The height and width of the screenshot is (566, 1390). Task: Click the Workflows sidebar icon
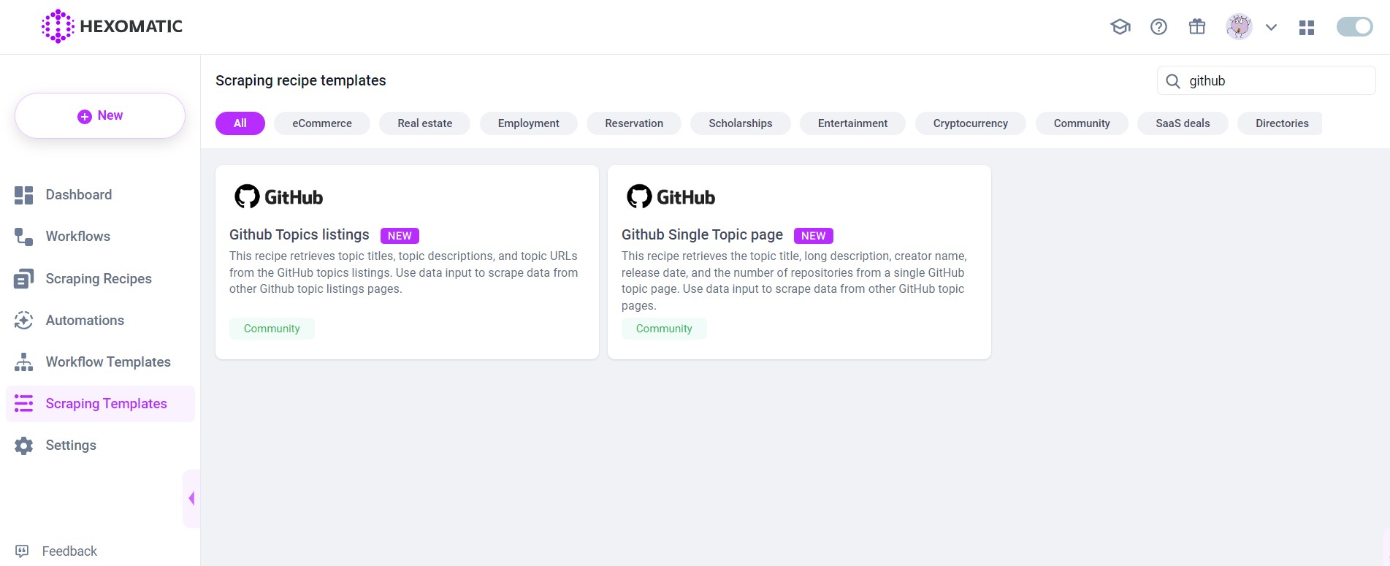coord(24,237)
